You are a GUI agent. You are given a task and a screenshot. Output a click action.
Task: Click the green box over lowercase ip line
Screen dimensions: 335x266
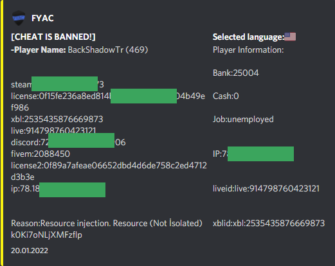click(x=72, y=190)
